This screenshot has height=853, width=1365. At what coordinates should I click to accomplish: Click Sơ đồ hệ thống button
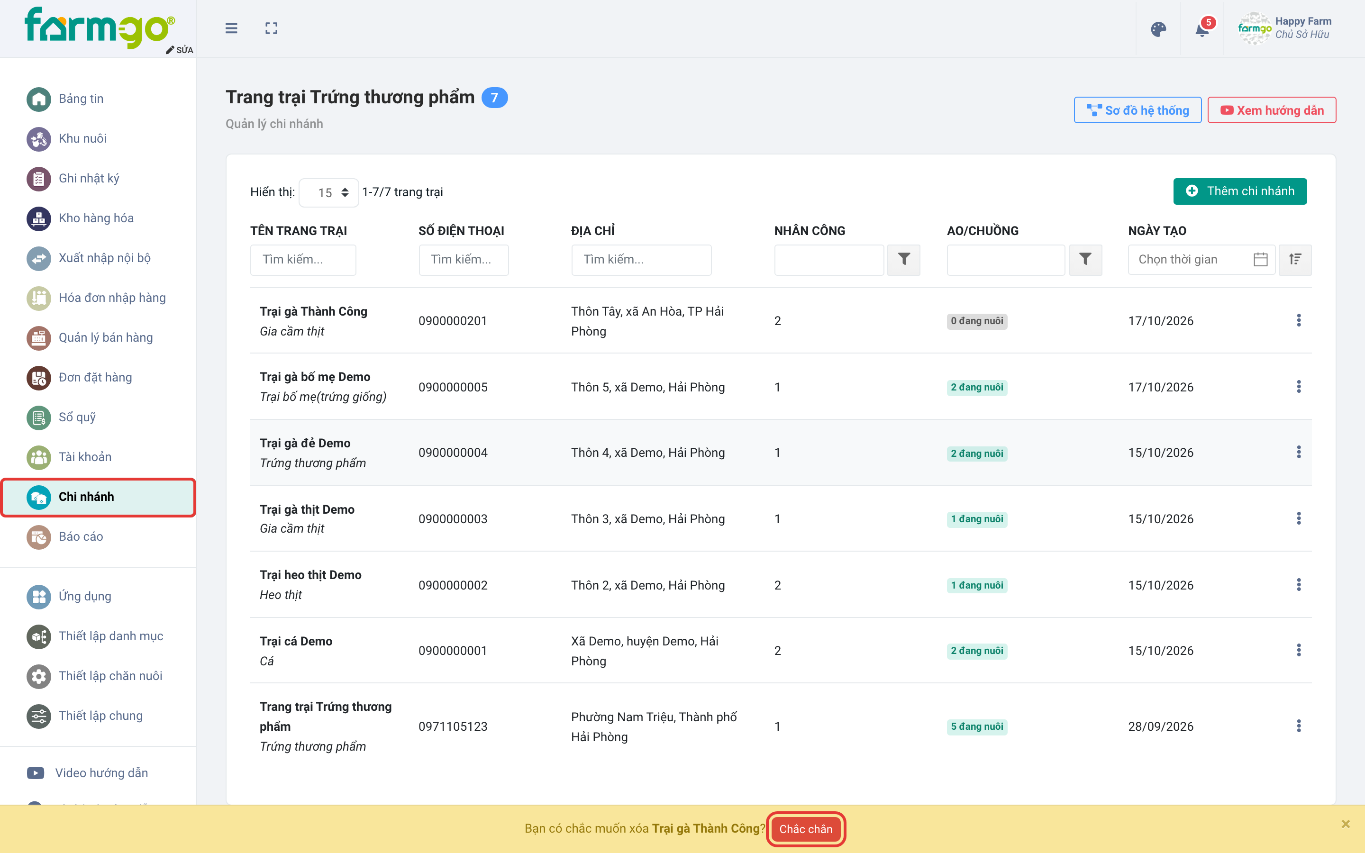click(x=1137, y=110)
